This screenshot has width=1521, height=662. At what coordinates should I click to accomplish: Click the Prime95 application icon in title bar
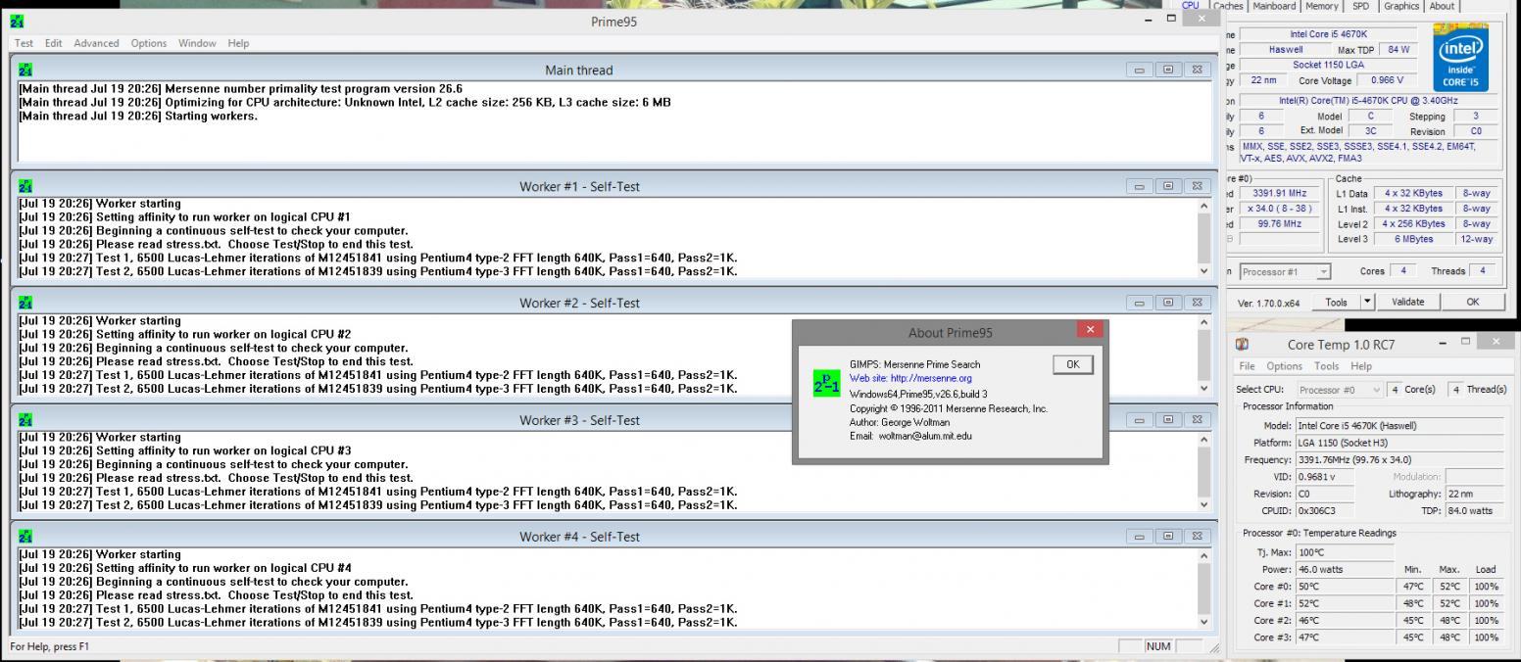coord(17,22)
